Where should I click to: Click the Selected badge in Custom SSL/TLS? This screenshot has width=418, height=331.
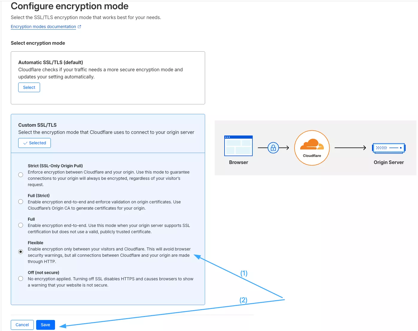34,143
